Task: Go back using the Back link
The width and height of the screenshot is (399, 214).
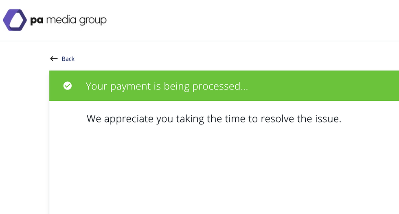Action: [68, 59]
